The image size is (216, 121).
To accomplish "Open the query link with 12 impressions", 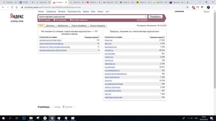I will pos(51,44).
